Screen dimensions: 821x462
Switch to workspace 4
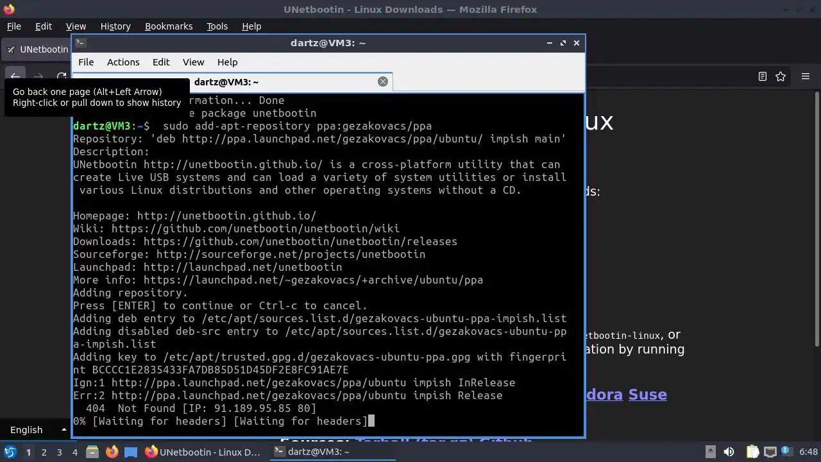[74, 452]
